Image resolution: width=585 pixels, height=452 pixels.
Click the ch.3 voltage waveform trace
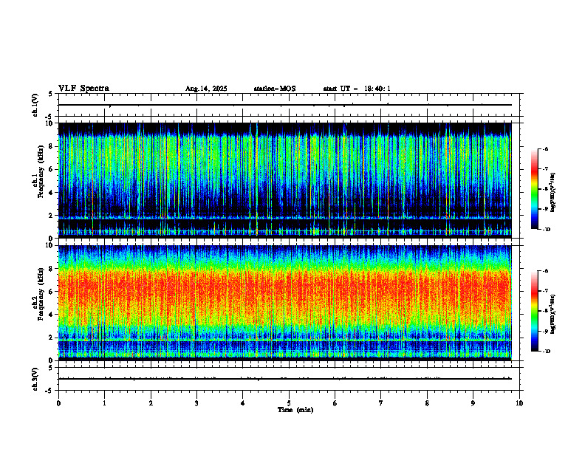(x=284, y=379)
